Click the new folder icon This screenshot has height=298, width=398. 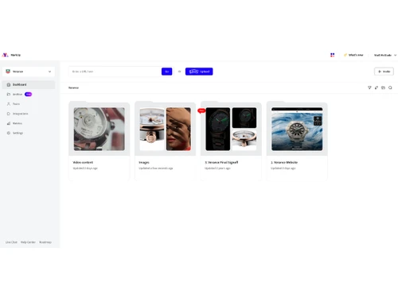[x=383, y=87]
